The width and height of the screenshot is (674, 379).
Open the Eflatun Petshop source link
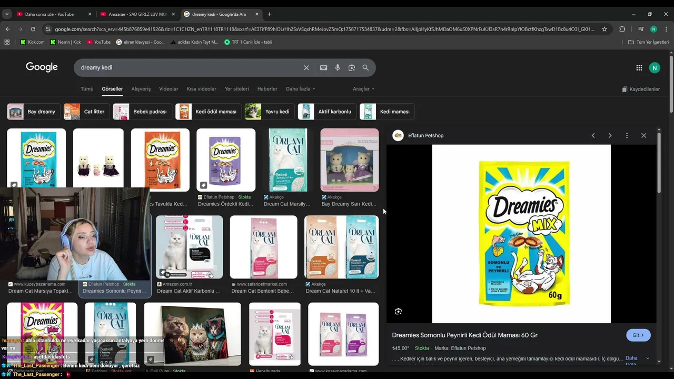pyautogui.click(x=425, y=136)
